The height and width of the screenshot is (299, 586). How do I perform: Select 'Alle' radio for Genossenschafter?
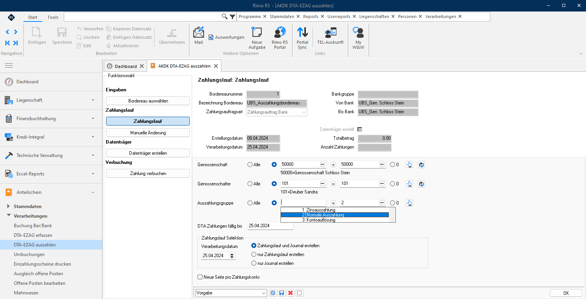pyautogui.click(x=250, y=184)
